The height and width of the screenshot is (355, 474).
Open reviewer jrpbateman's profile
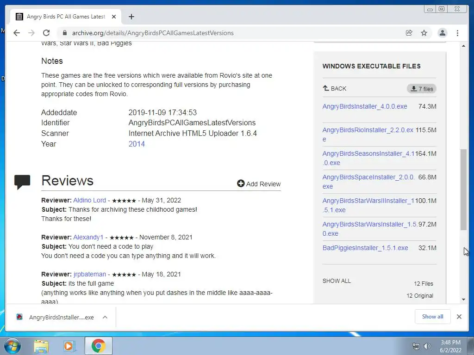tap(89, 275)
